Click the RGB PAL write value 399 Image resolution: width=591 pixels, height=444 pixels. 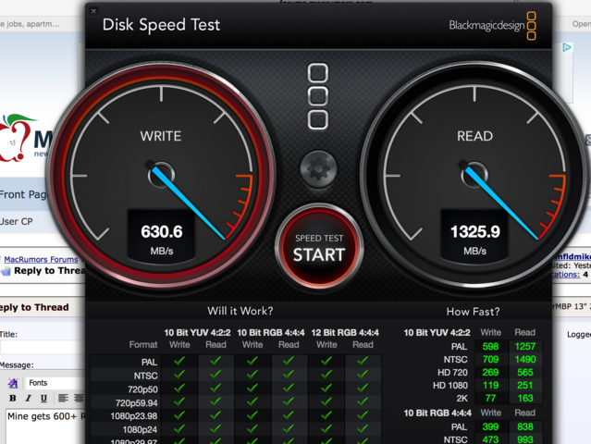click(490, 426)
